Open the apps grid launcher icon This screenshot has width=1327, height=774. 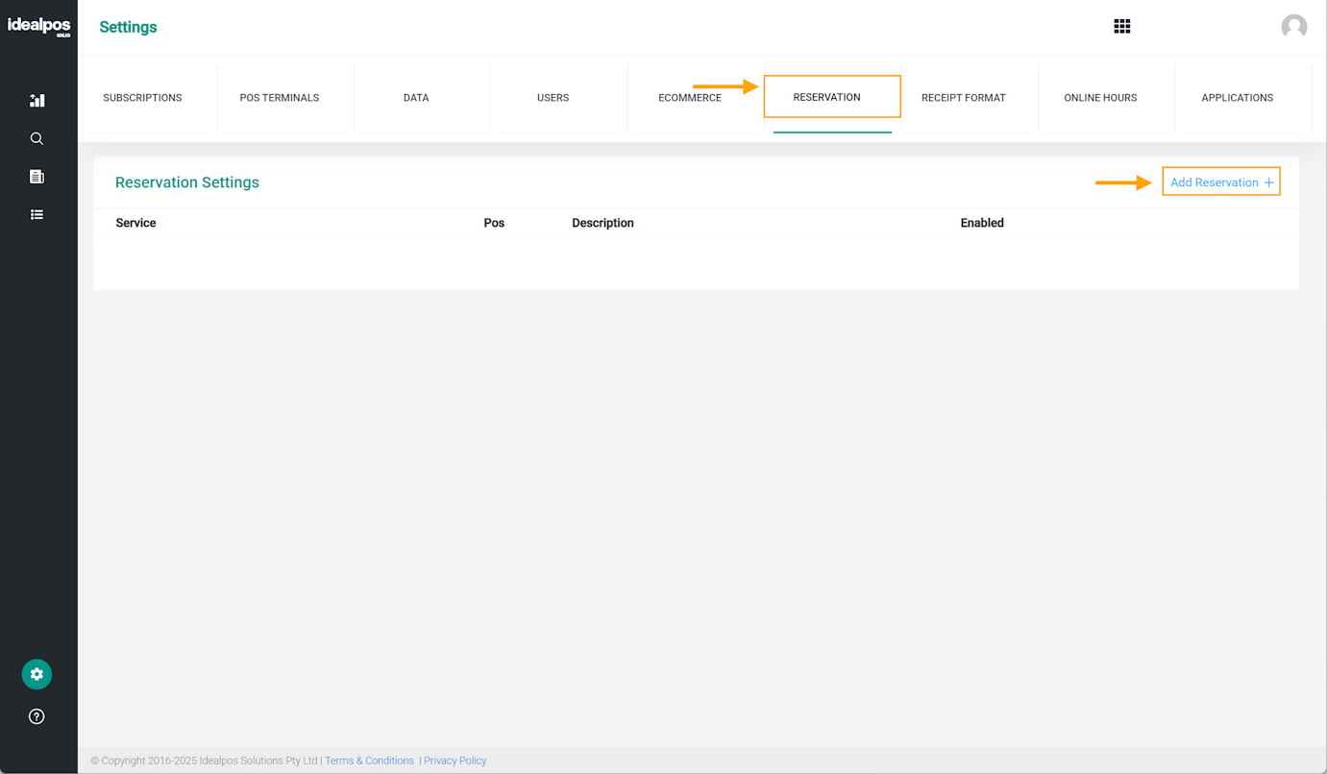click(1121, 27)
